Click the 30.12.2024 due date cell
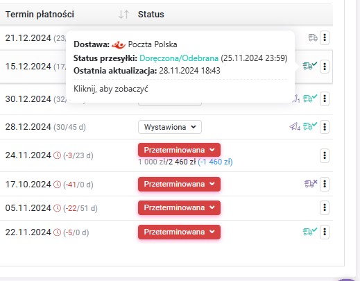360x281 pixels. 28,99
